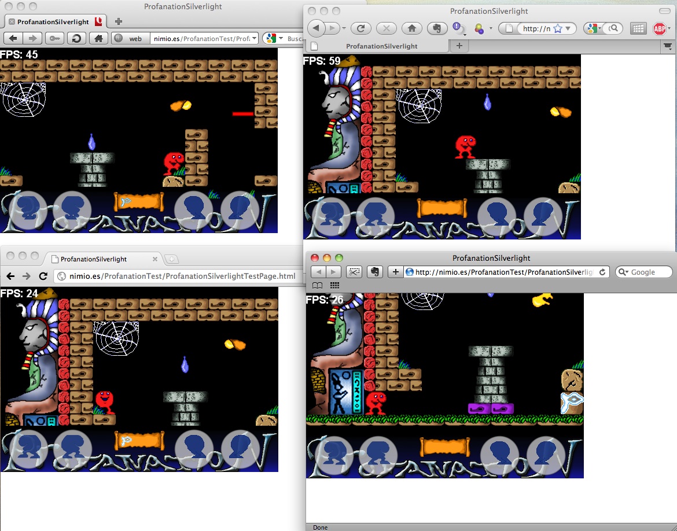Go back in the Chrome window
This screenshot has width=677, height=531.
[x=11, y=276]
